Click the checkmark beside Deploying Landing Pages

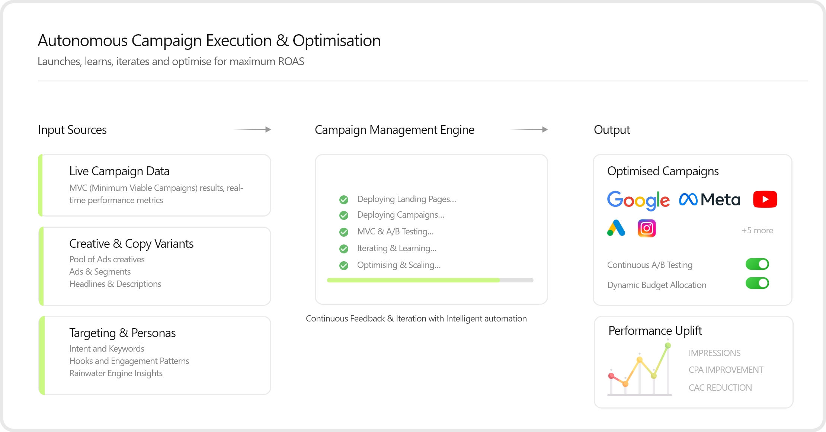coord(343,200)
